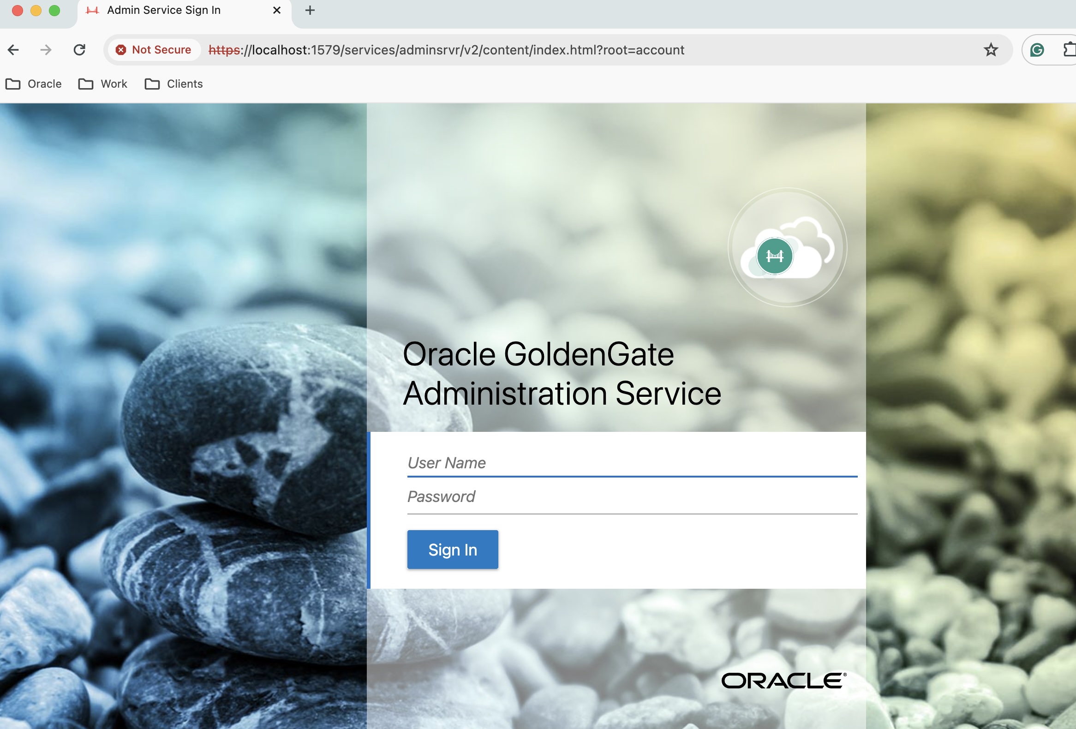1076x729 pixels.
Task: Click the Not Secure warning badge
Action: coord(153,49)
